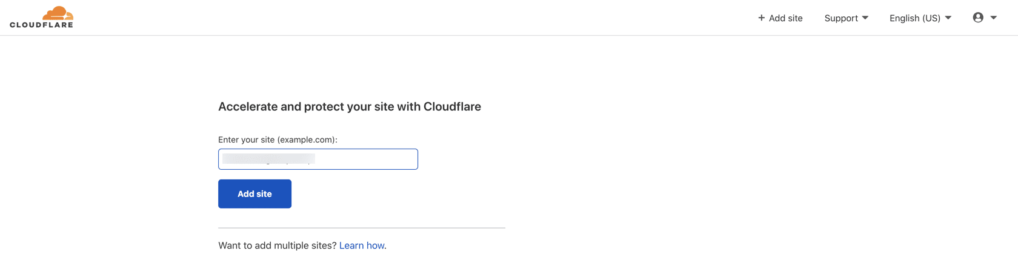1018x261 pixels.
Task: Open the Support menu
Action: pos(841,18)
